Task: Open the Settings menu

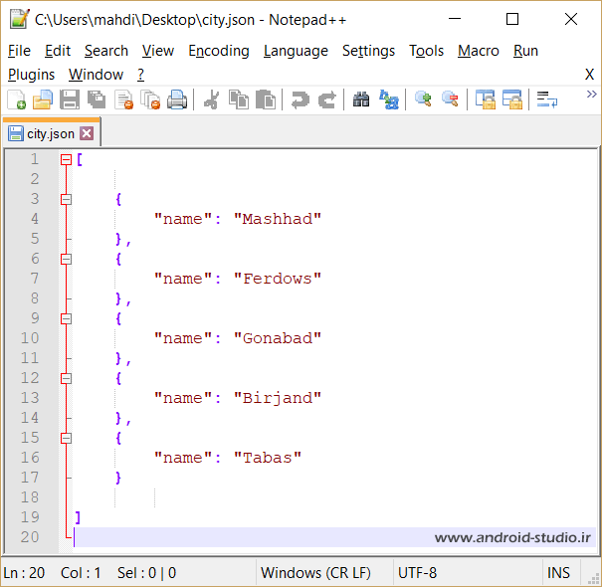Action: [x=368, y=51]
